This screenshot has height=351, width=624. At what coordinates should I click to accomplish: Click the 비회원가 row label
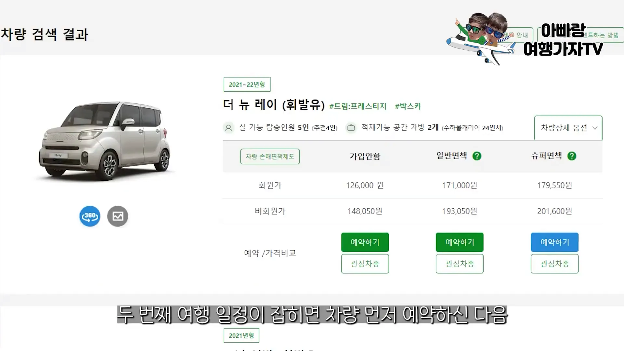pyautogui.click(x=270, y=211)
